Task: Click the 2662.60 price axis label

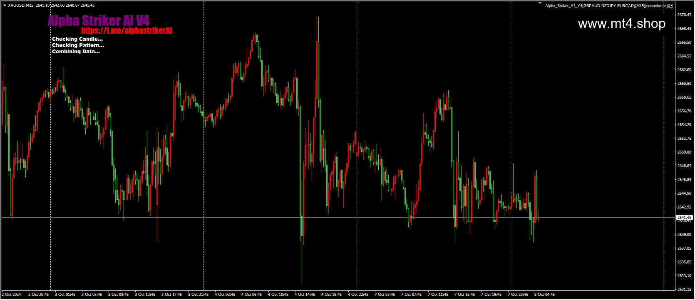Action: point(684,70)
